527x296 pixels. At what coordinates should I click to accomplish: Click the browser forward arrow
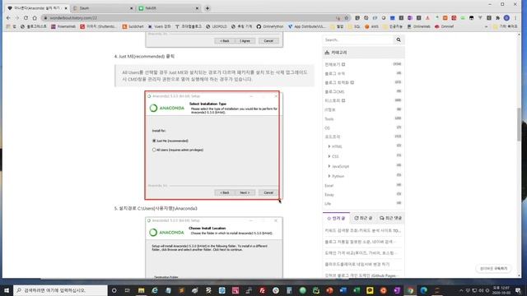16,18
